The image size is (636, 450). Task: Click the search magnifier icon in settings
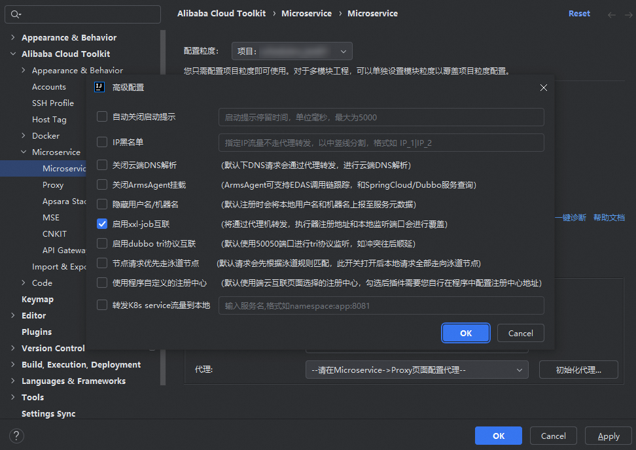(16, 14)
